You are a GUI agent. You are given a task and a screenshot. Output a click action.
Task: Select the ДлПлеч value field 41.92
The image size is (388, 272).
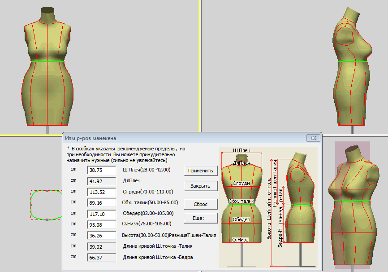tap(102, 181)
